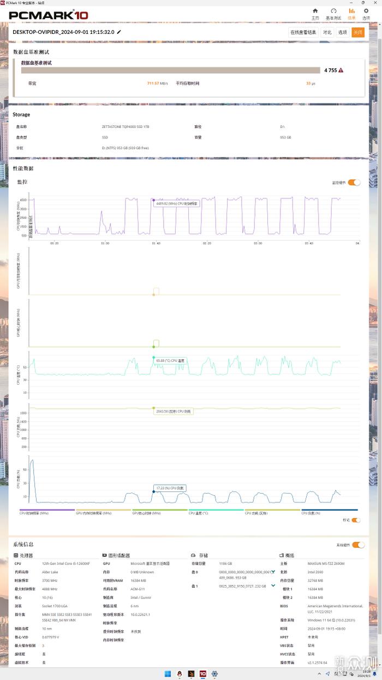Go to the 主页 home tab
This screenshot has width=382, height=680.
[x=315, y=14]
